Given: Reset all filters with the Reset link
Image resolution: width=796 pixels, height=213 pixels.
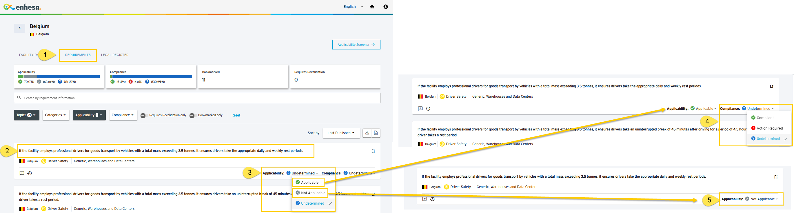Looking at the screenshot, I should tap(236, 115).
